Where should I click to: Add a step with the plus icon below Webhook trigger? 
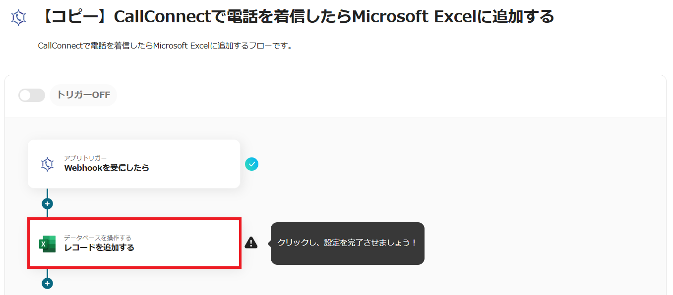click(x=47, y=203)
